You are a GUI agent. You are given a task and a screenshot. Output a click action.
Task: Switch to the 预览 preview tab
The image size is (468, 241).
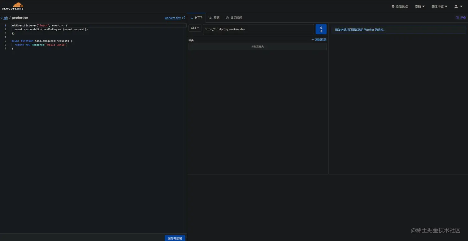tap(214, 18)
